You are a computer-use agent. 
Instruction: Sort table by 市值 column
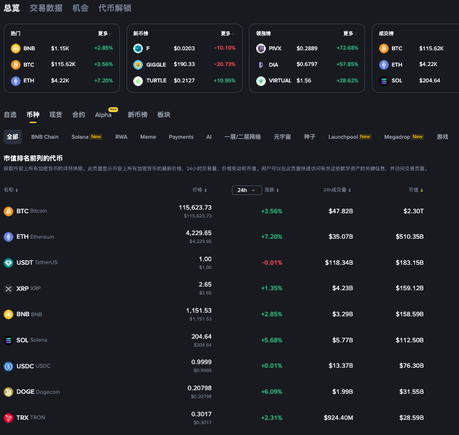(x=416, y=190)
